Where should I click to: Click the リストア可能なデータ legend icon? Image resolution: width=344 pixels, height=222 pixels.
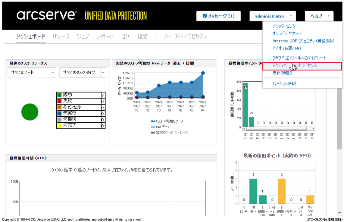[153, 121]
